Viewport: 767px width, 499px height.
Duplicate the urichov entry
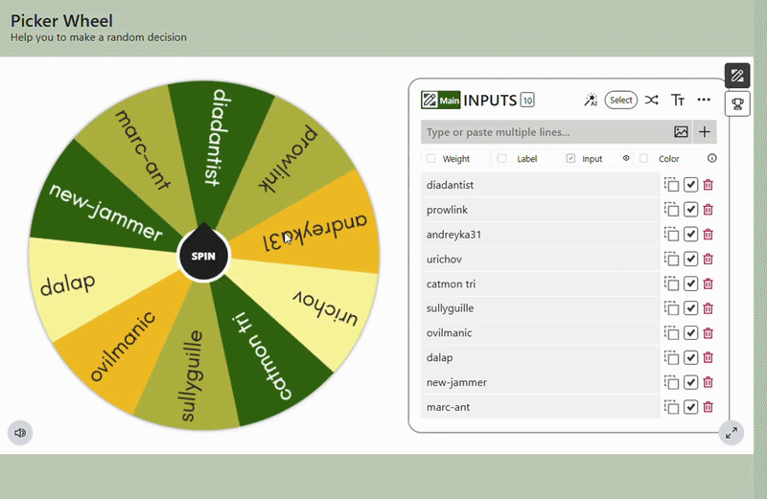coord(672,259)
